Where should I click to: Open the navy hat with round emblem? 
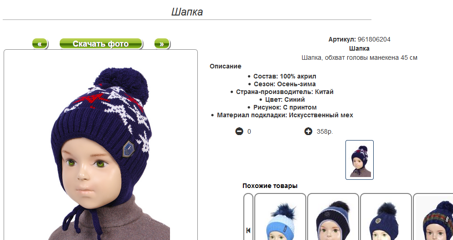pos(386,217)
